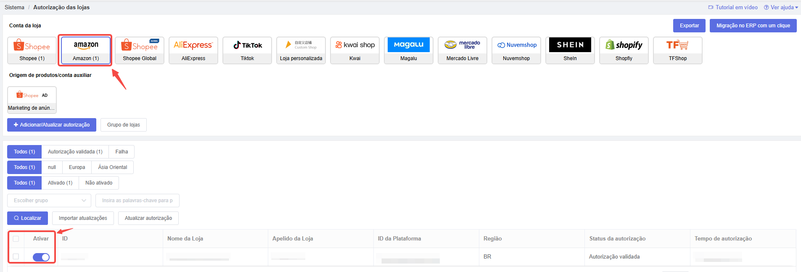Filter by the Ativado (1) tab
The width and height of the screenshot is (801, 272).
[60, 183]
